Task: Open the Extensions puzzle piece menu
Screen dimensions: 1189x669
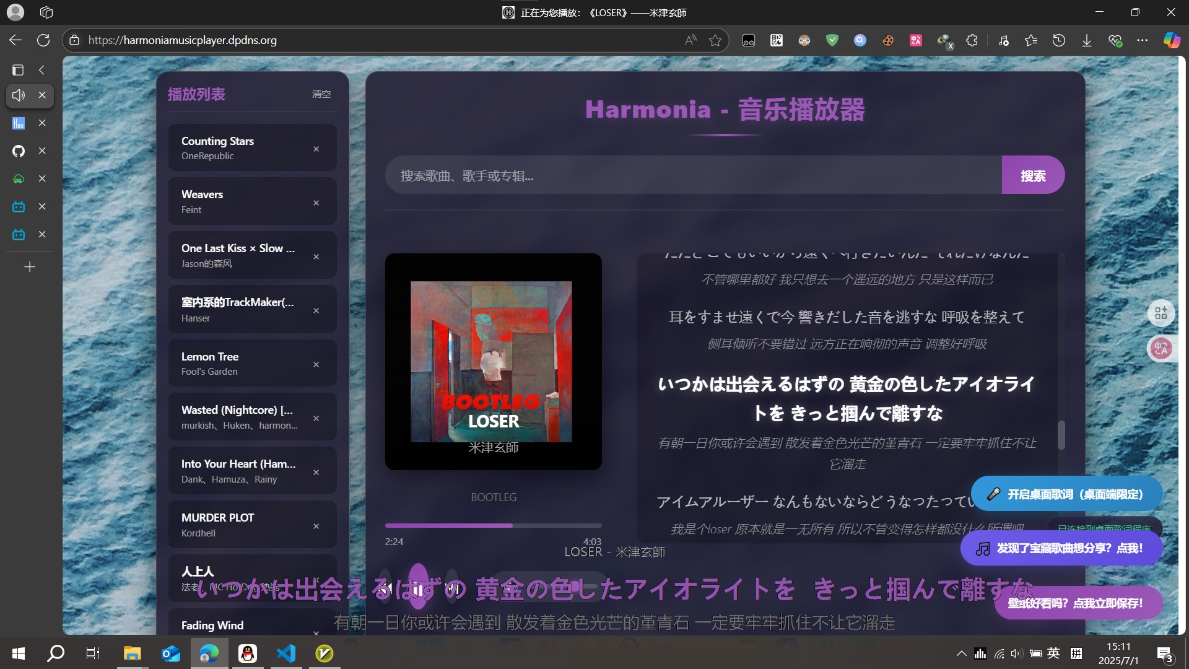Action: click(x=972, y=40)
